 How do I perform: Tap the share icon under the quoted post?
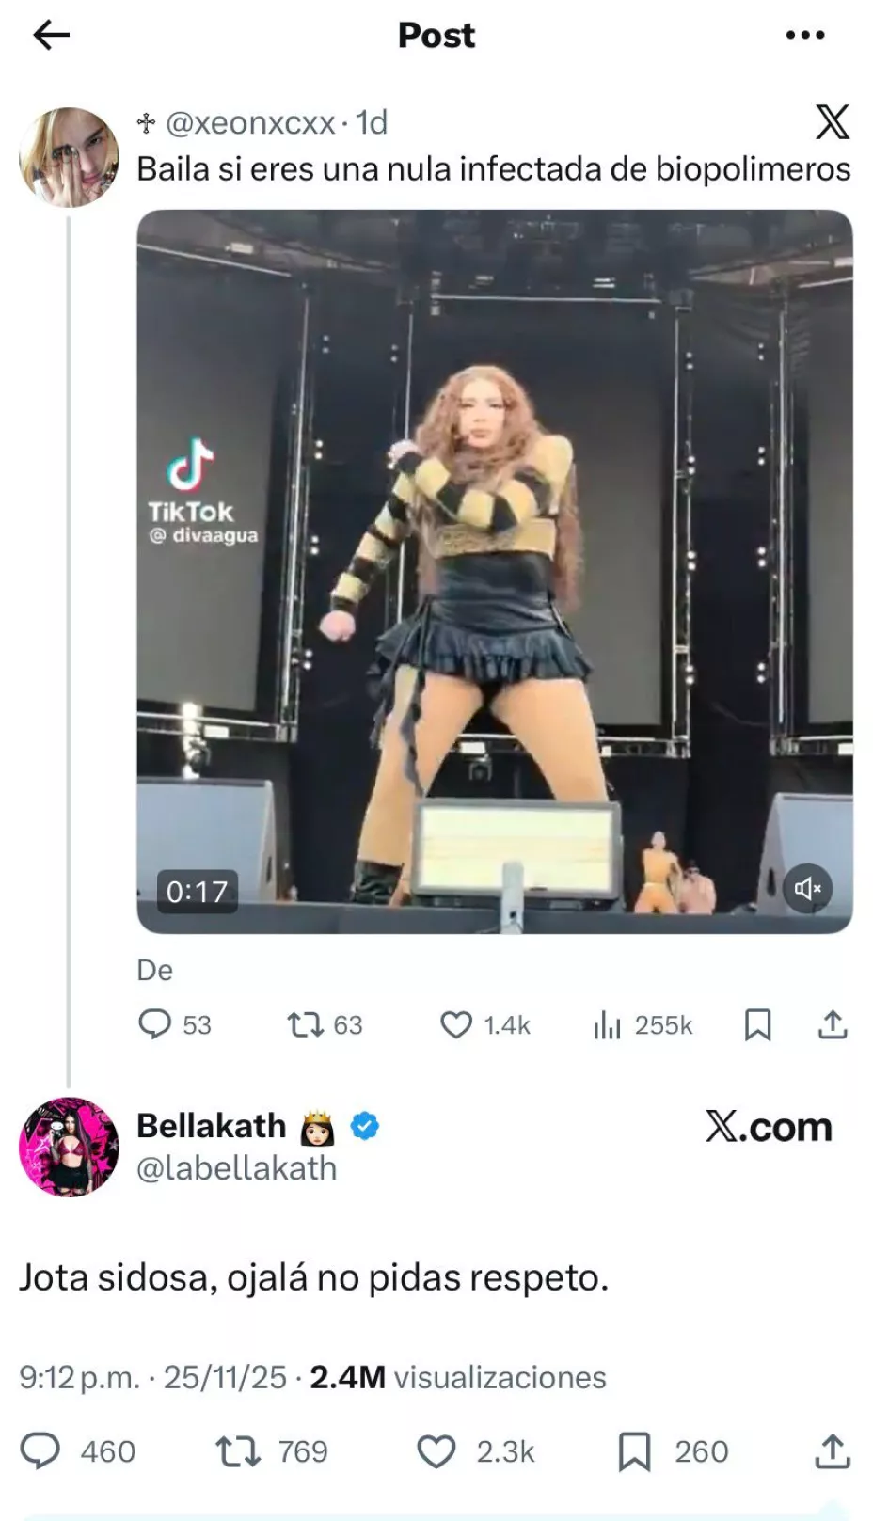[x=833, y=1024]
